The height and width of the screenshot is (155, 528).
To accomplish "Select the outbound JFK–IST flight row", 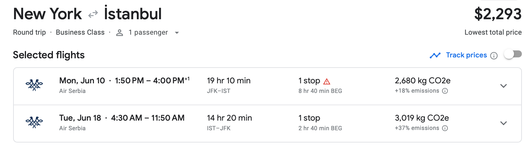I will coord(228,86).
